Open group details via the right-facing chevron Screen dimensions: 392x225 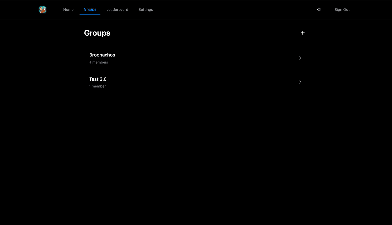click(x=300, y=58)
